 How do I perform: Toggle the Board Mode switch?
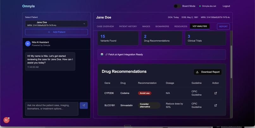coord(177,6)
